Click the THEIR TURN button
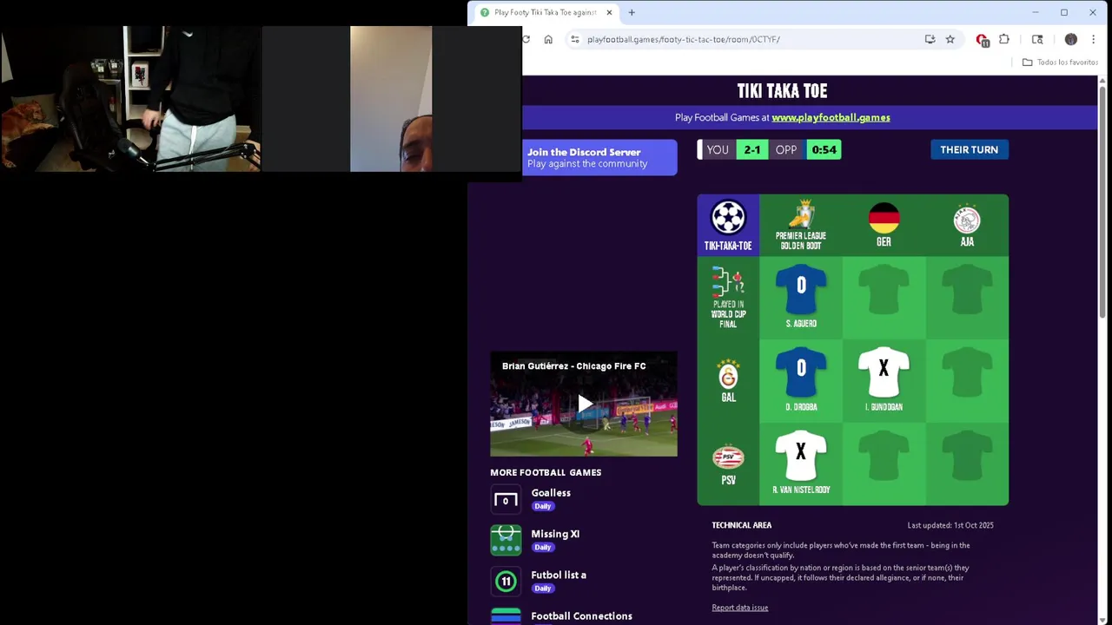Viewport: 1112px width, 625px height. (x=969, y=149)
